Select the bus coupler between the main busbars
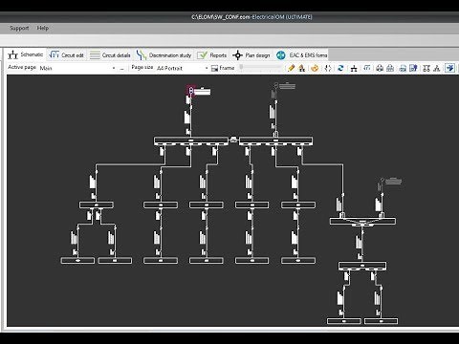This screenshot has height=344, width=459. pyautogui.click(x=233, y=140)
